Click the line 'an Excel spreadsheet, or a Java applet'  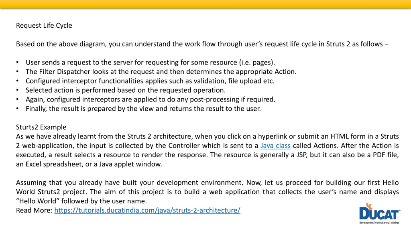click(89, 164)
